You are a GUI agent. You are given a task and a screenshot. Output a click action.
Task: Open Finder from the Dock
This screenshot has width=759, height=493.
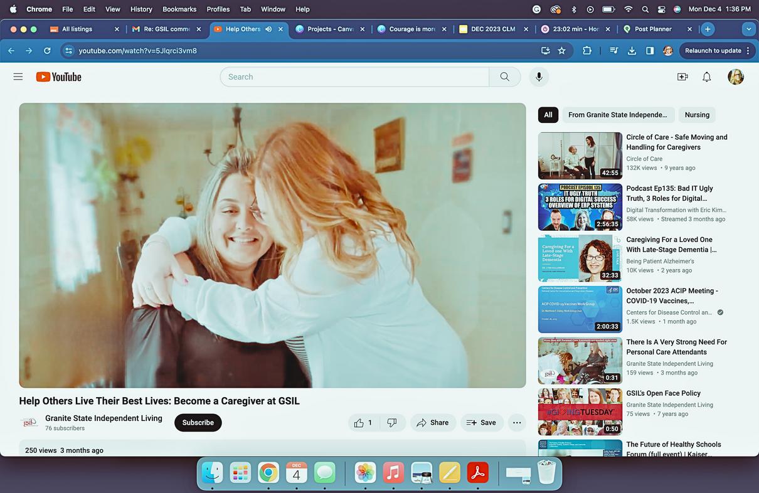click(x=213, y=473)
